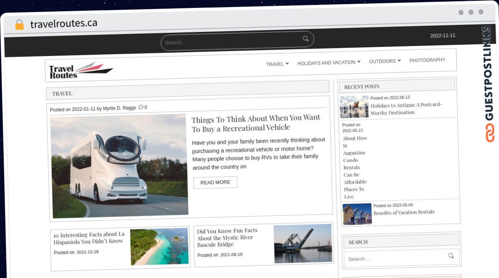The width and height of the screenshot is (499, 278).
Task: Expand the TRAVEL menu dropdown
Action: 277,64
